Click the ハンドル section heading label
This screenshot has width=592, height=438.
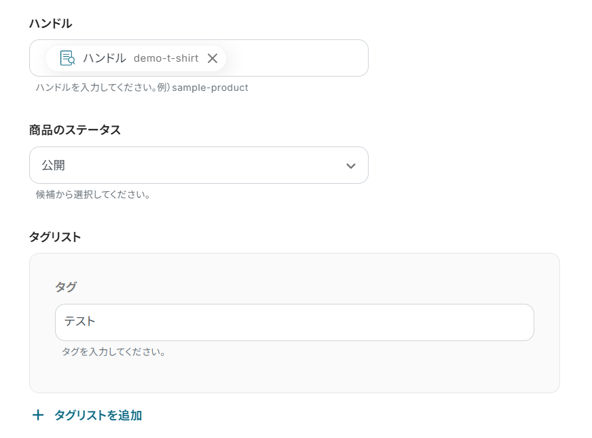pyautogui.click(x=50, y=24)
